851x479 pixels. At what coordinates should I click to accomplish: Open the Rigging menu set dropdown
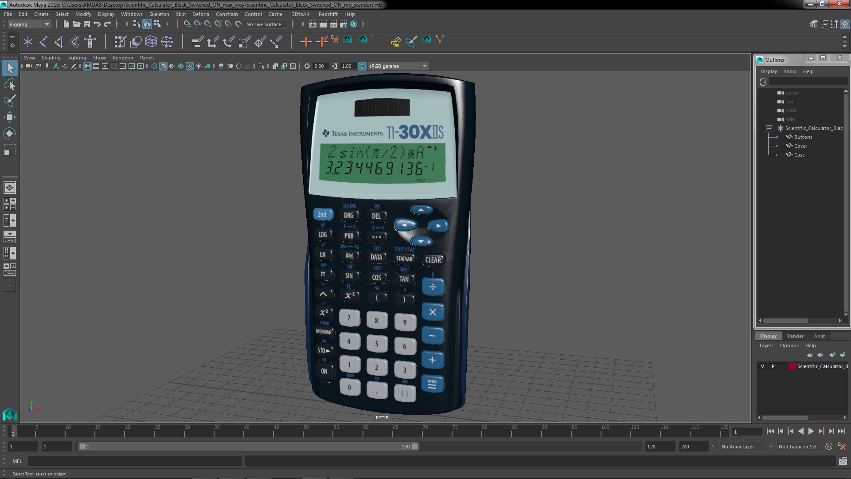coord(29,24)
